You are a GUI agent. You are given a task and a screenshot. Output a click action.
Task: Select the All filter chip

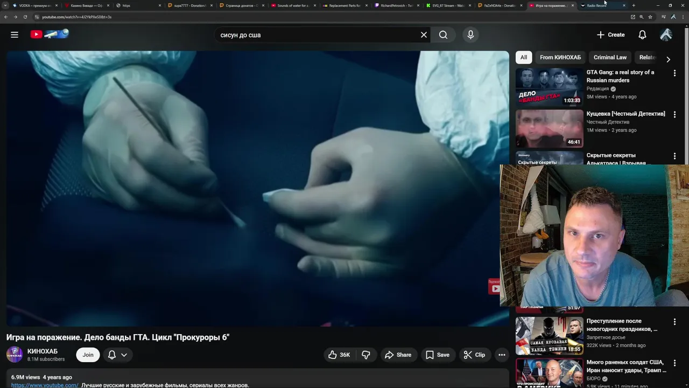click(524, 58)
